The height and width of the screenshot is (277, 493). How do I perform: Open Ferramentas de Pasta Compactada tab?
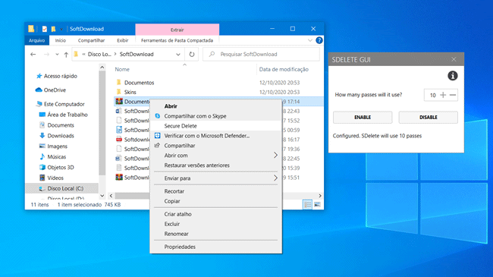coord(177,40)
